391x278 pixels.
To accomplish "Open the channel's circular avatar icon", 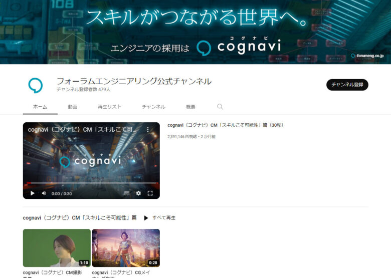I will (x=36, y=85).
